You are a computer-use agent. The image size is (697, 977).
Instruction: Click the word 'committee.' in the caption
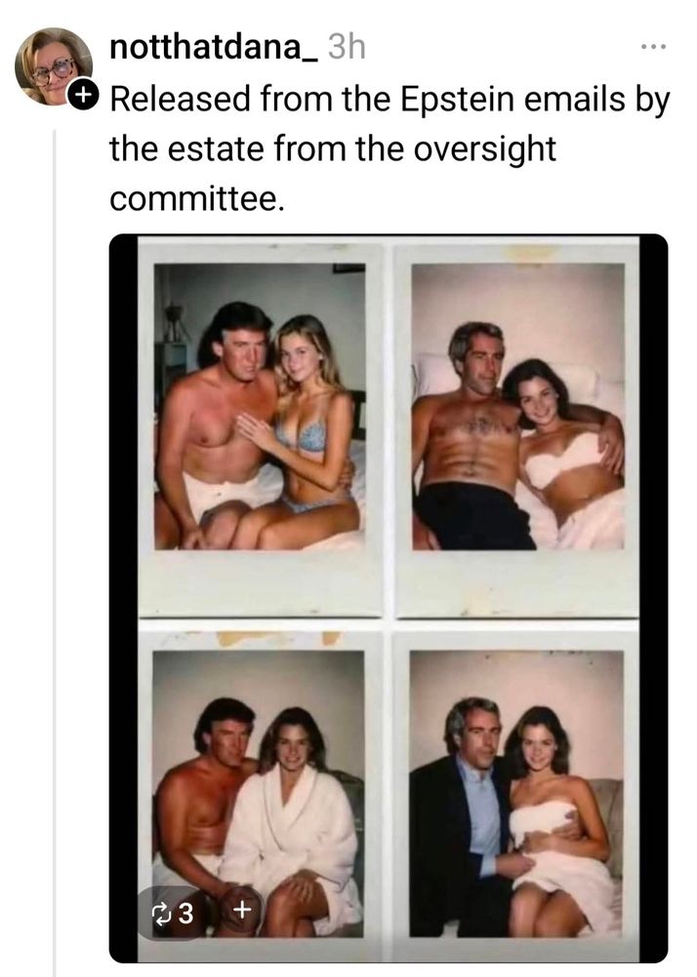point(197,199)
